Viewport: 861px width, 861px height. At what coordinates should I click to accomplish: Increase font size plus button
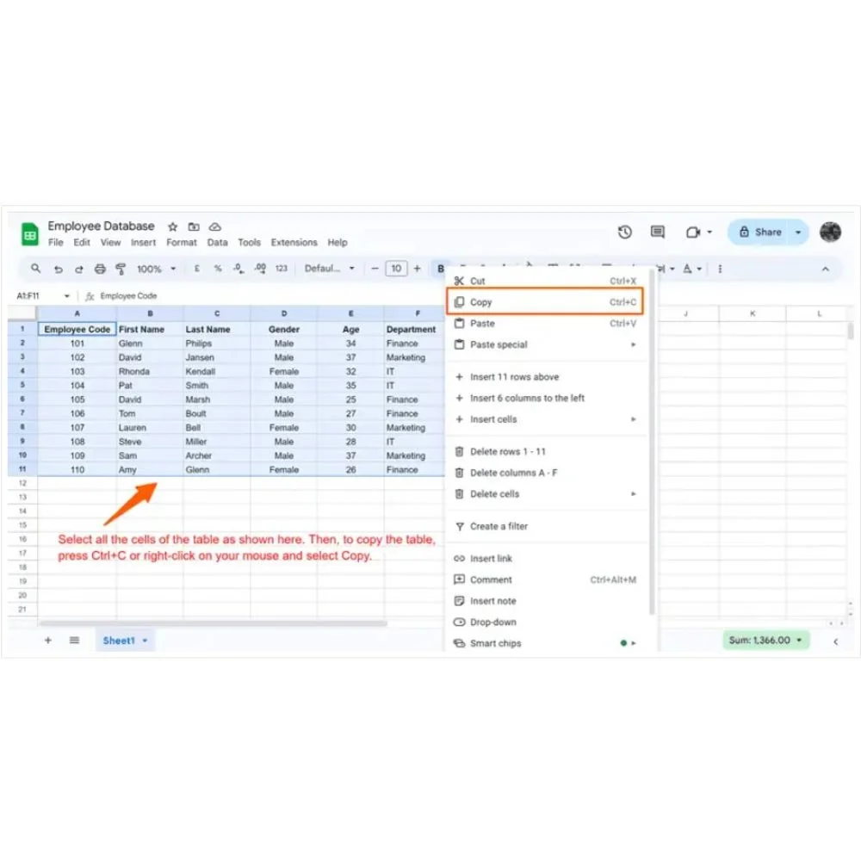click(418, 269)
